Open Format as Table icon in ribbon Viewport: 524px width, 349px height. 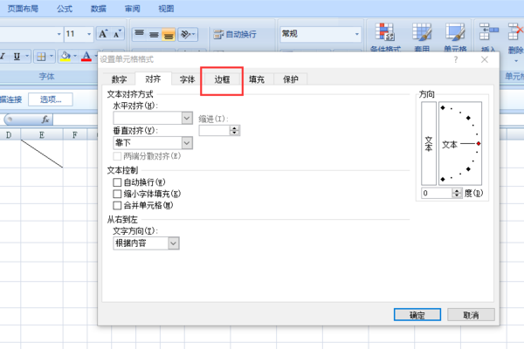[422, 32]
